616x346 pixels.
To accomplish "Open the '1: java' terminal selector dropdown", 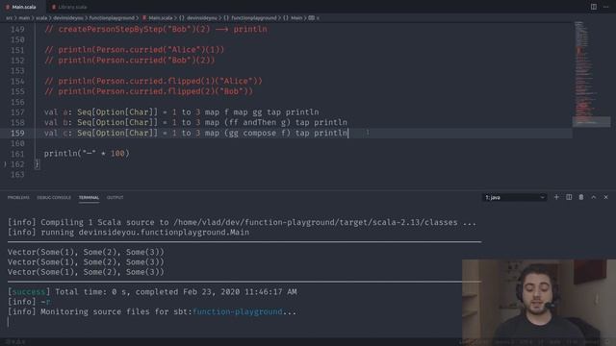I will click(514, 197).
